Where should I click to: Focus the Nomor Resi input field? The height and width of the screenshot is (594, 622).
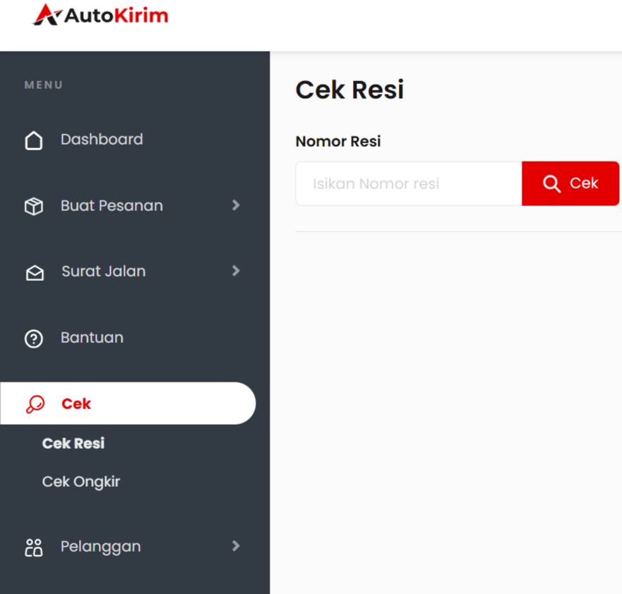408,184
